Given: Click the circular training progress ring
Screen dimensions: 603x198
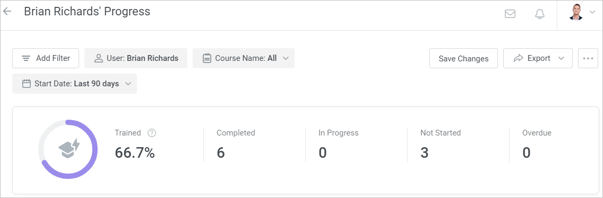Looking at the screenshot, I should tap(68, 149).
